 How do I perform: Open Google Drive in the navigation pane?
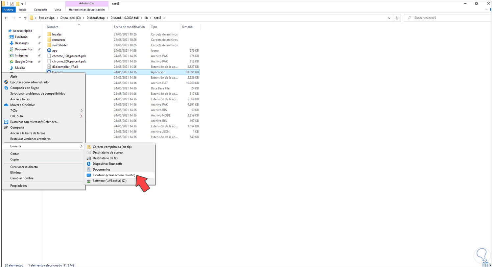23,62
